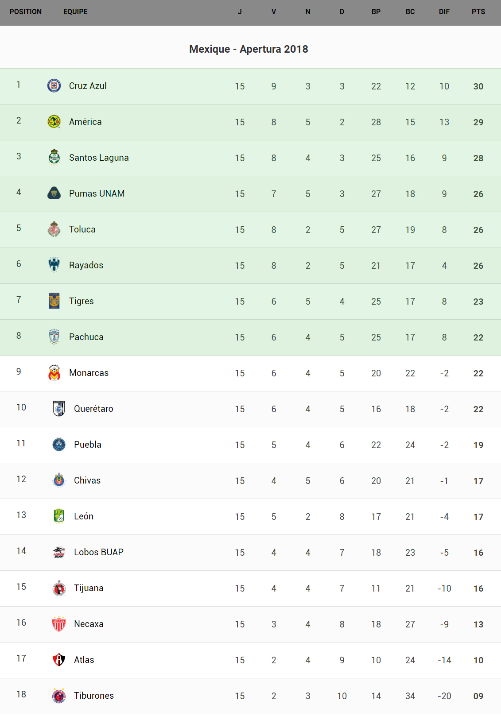The image size is (501, 716).
Task: Click the Mexique - Apertura 2018 title
Action: coord(249,49)
